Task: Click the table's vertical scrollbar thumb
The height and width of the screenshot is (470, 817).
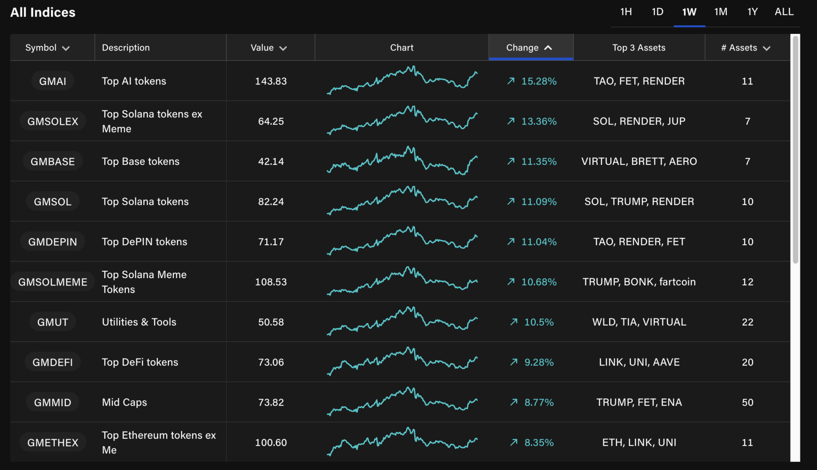Action: pyautogui.click(x=795, y=149)
